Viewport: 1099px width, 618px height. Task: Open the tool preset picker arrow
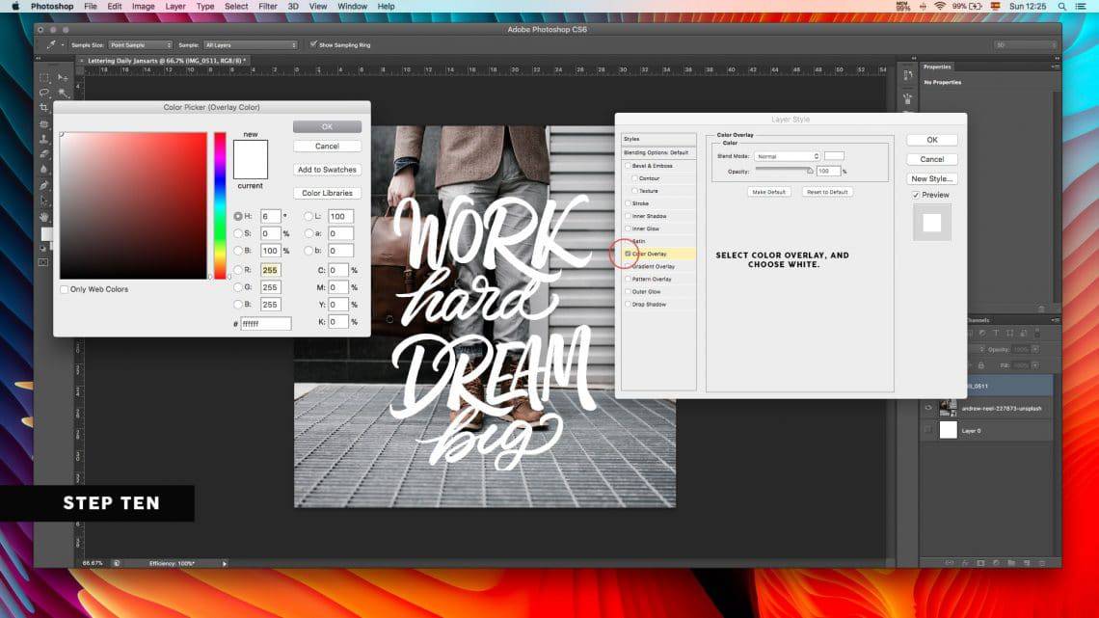(x=63, y=45)
